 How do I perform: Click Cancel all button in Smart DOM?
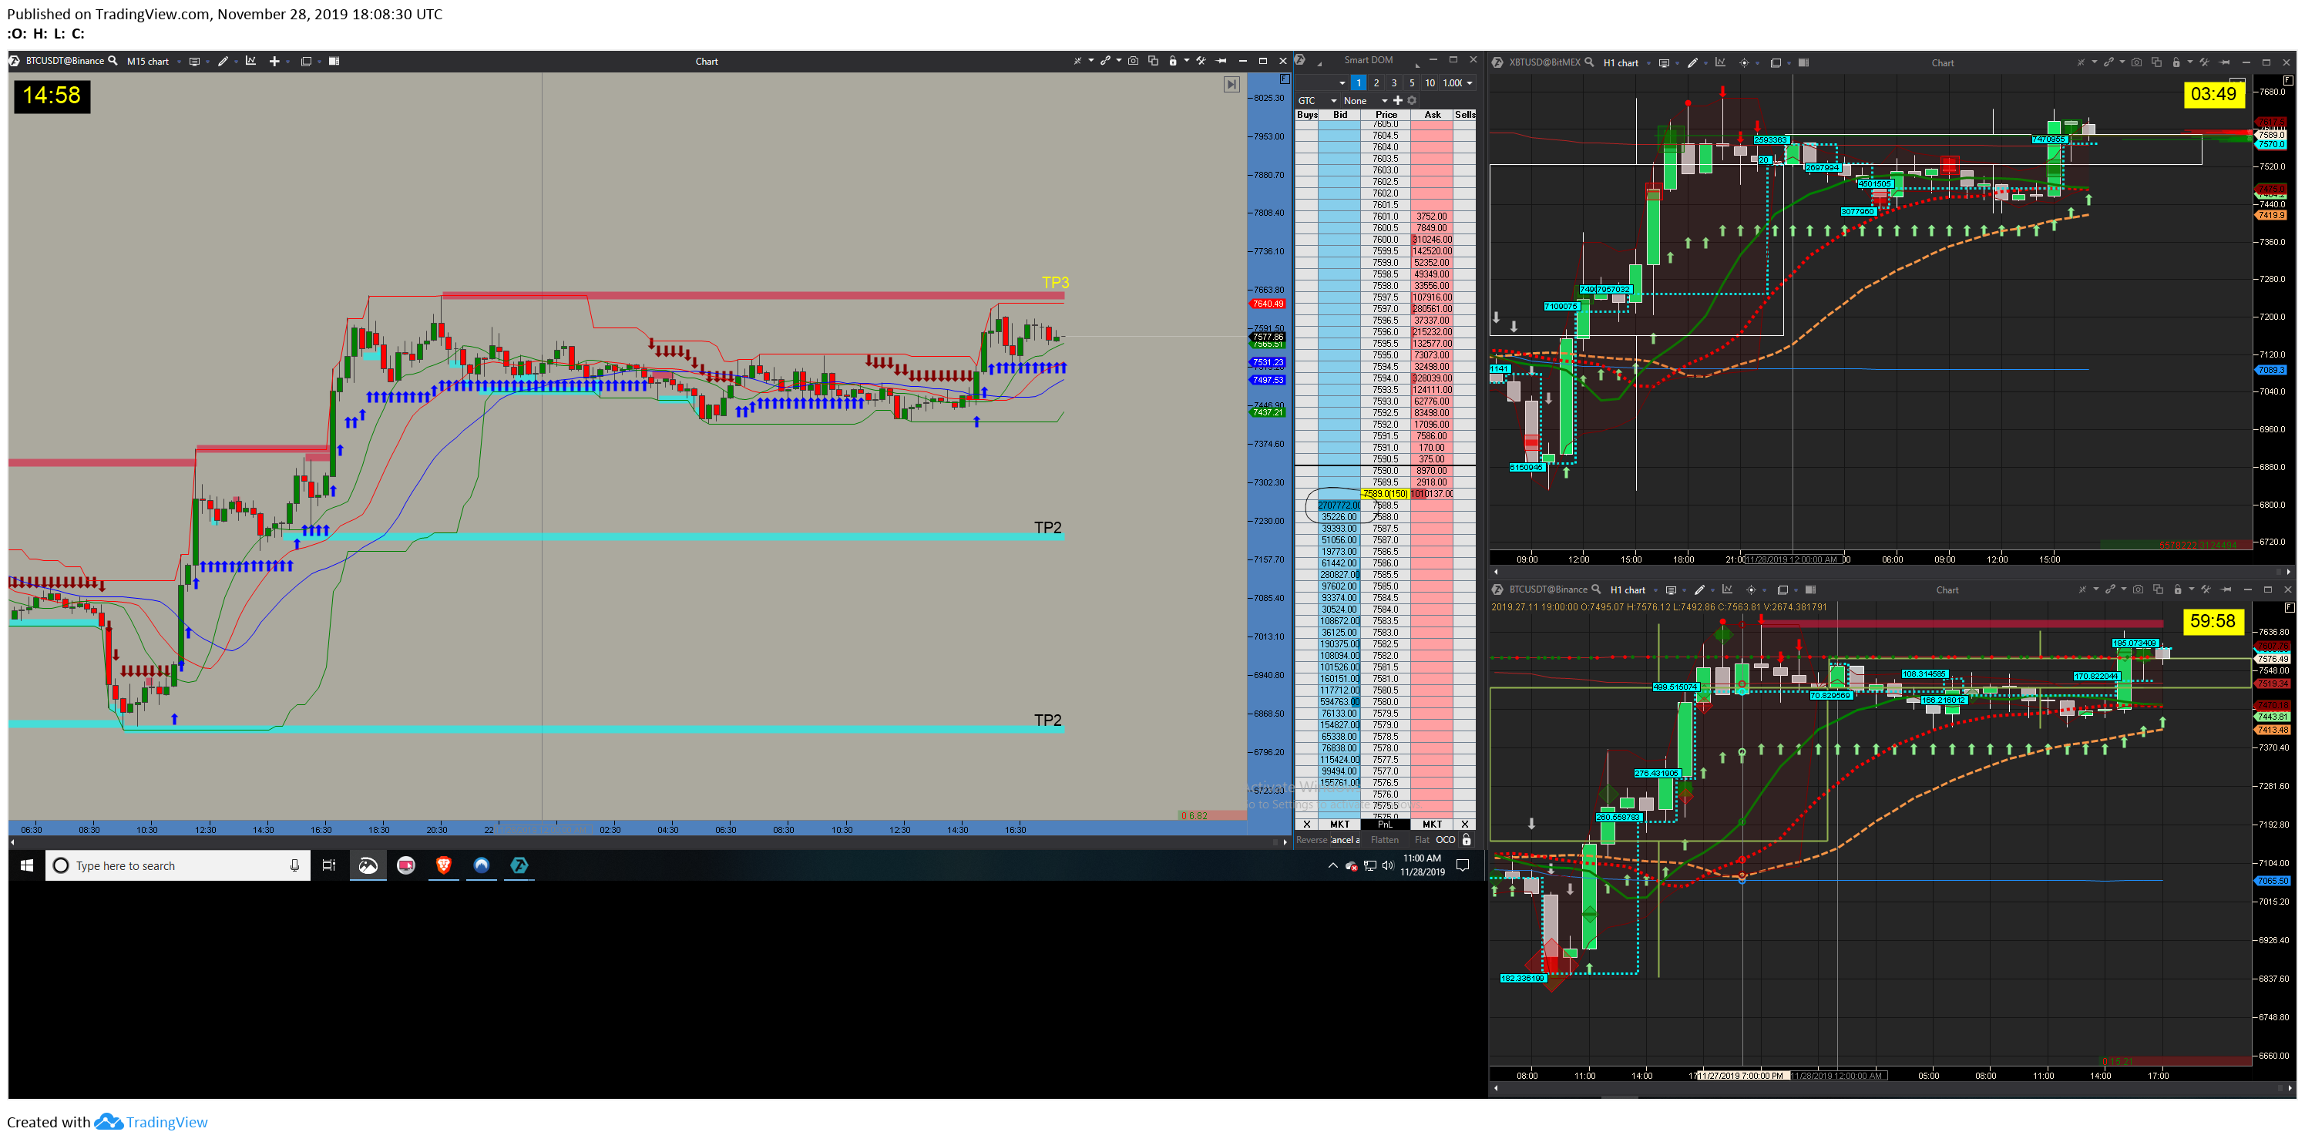coord(1345,839)
